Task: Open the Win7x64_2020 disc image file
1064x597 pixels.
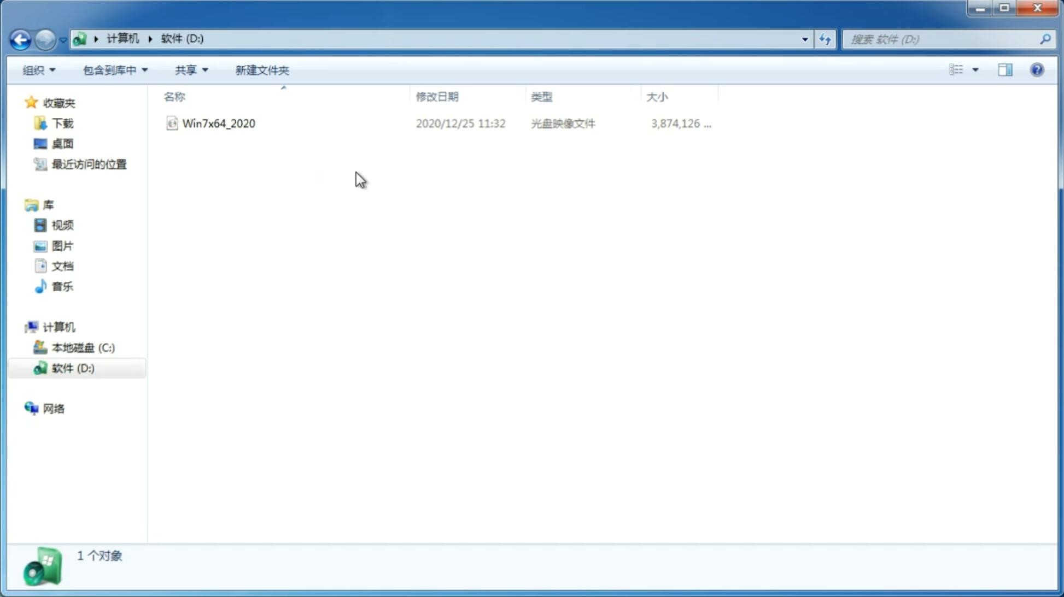Action: [x=218, y=123]
